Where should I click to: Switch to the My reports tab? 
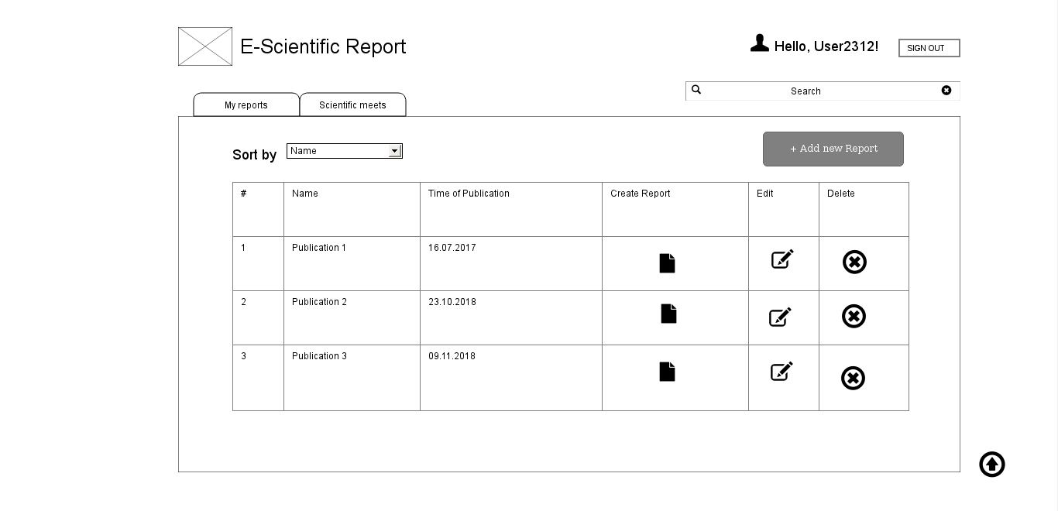[246, 105]
